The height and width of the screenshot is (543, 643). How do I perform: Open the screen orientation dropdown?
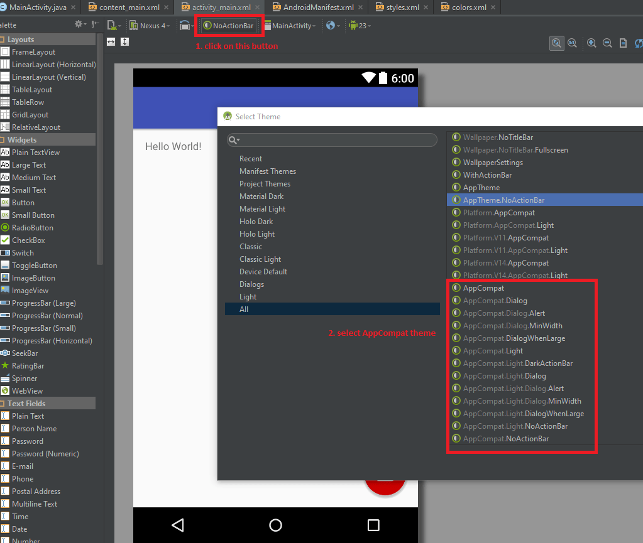pos(187,25)
